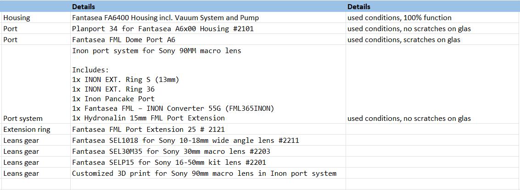Select the Planport 34 description cell
This screenshot has height=190, width=520.
[x=208, y=29]
